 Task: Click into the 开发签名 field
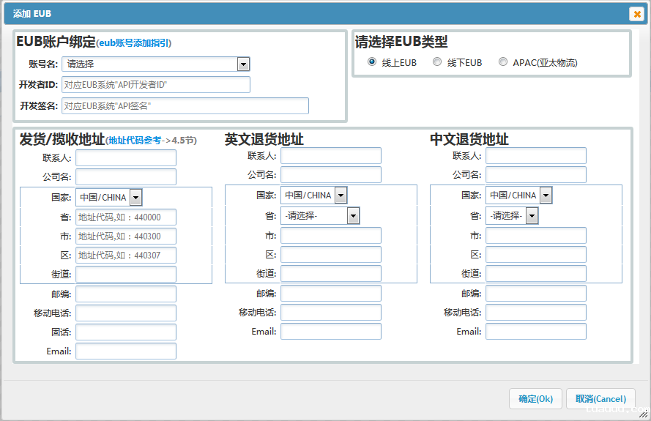point(185,106)
